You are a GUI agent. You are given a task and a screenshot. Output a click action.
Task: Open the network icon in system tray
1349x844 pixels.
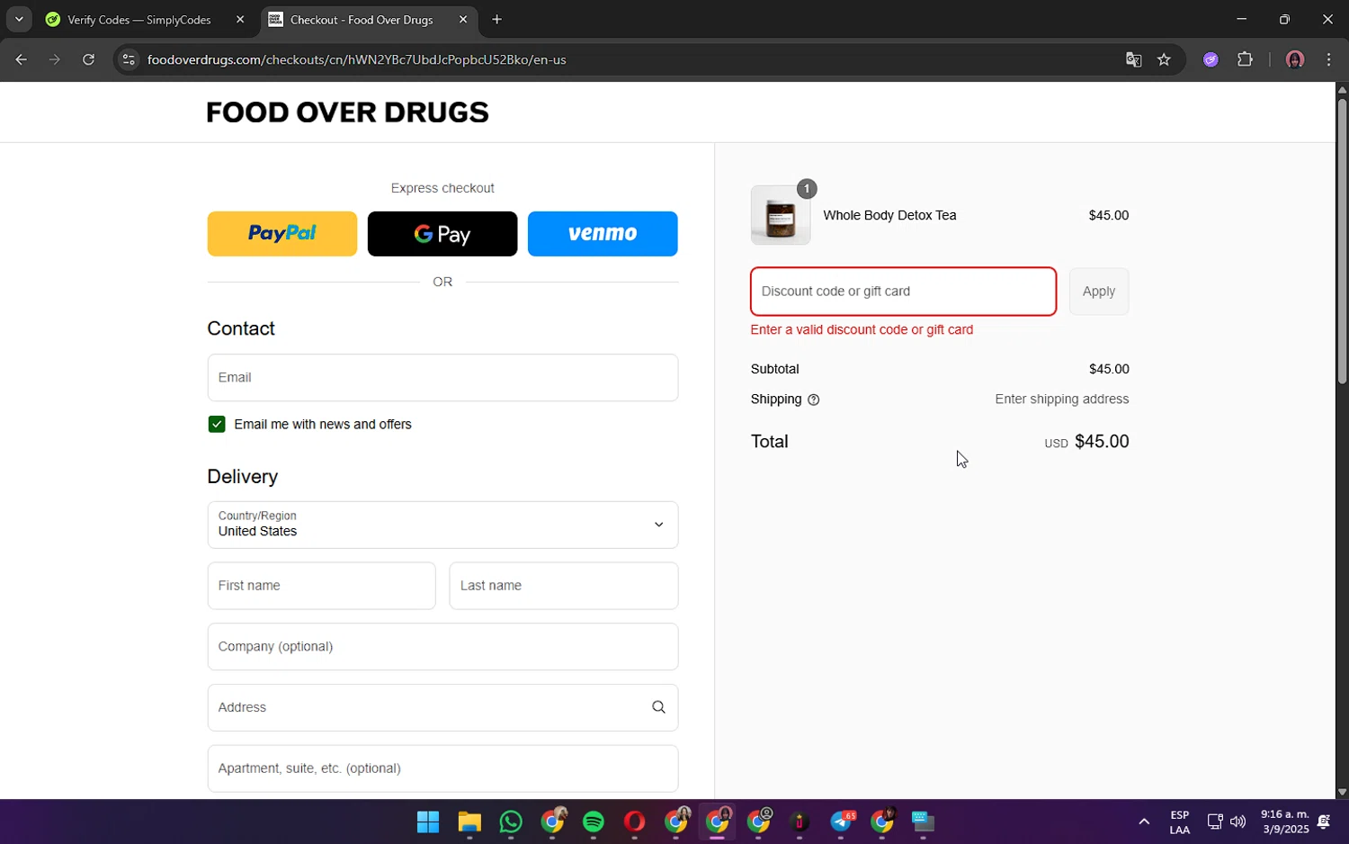1215,822
